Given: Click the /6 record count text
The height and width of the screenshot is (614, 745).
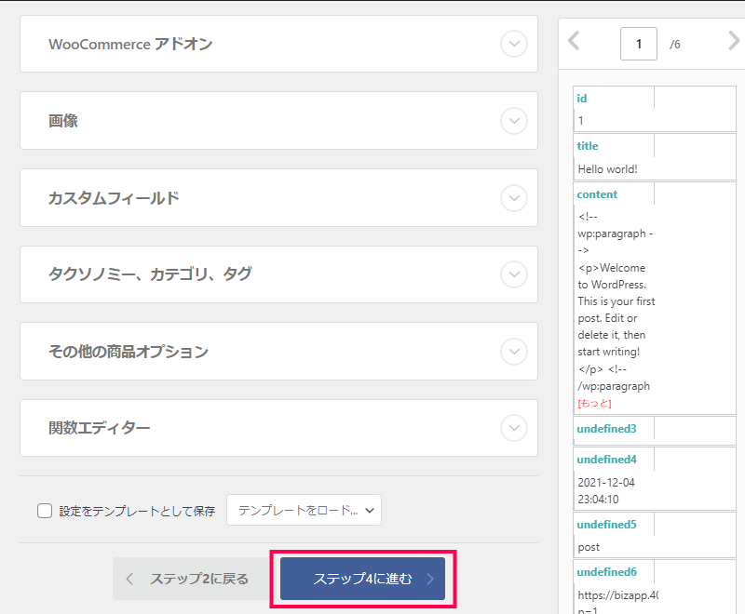Looking at the screenshot, I should click(674, 44).
